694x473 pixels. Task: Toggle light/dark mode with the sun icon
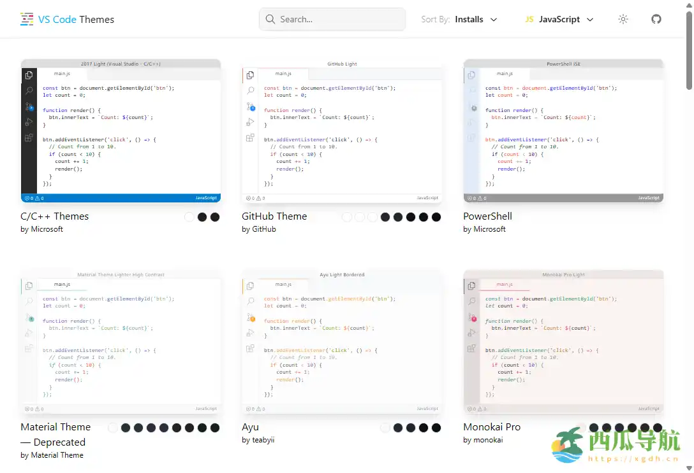(623, 20)
